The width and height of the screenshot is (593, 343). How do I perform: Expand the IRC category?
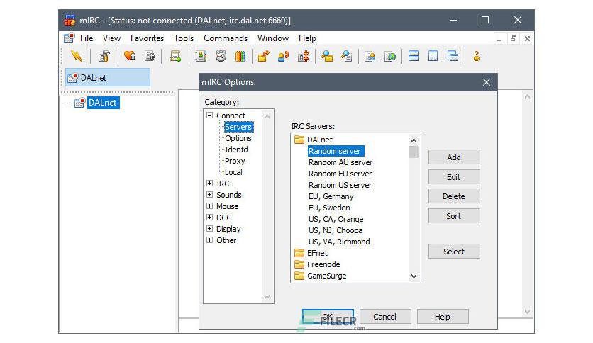pos(209,184)
